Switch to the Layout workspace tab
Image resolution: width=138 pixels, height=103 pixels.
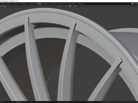[3, 4]
